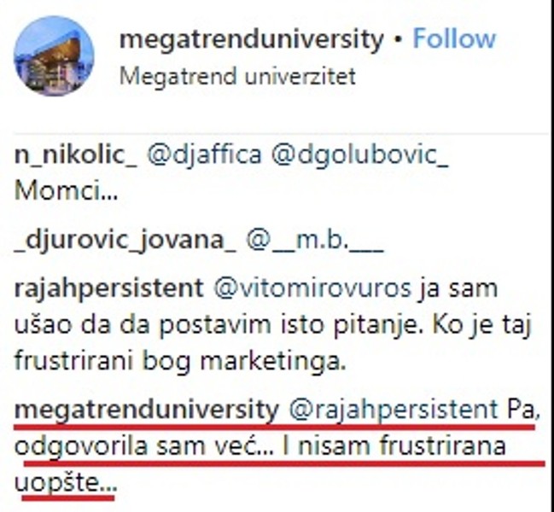The image size is (554, 512).
Task: Open the Megatrend univerzitet location
Action: (236, 76)
